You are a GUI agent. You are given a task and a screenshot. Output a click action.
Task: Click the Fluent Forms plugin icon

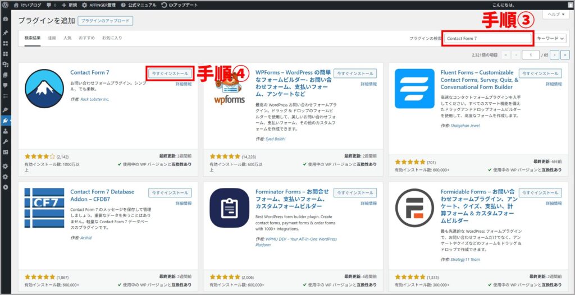[x=414, y=88]
